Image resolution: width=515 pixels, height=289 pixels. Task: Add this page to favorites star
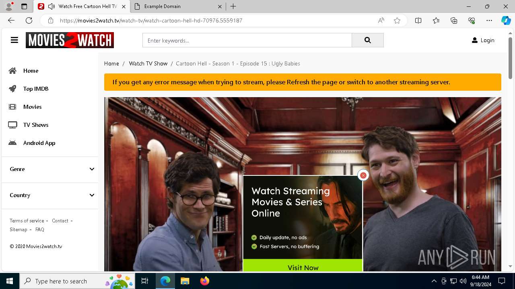click(397, 20)
